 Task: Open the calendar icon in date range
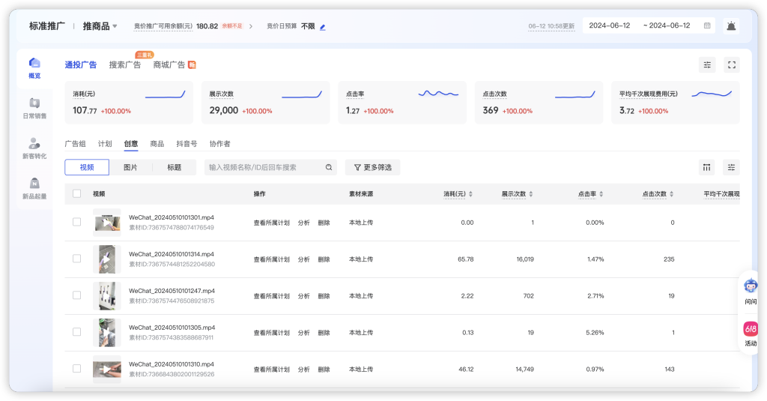707,25
